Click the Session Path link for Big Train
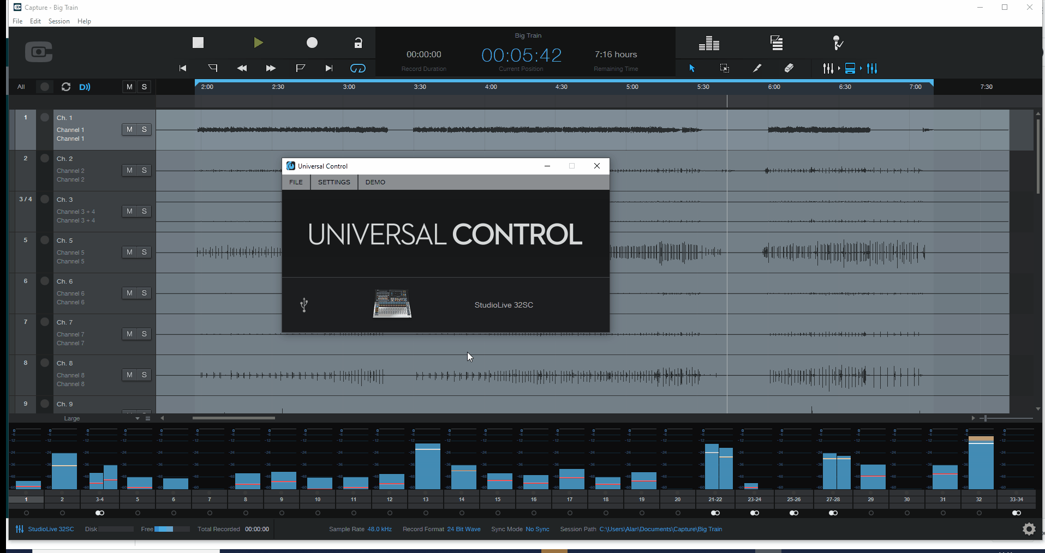 click(660, 528)
